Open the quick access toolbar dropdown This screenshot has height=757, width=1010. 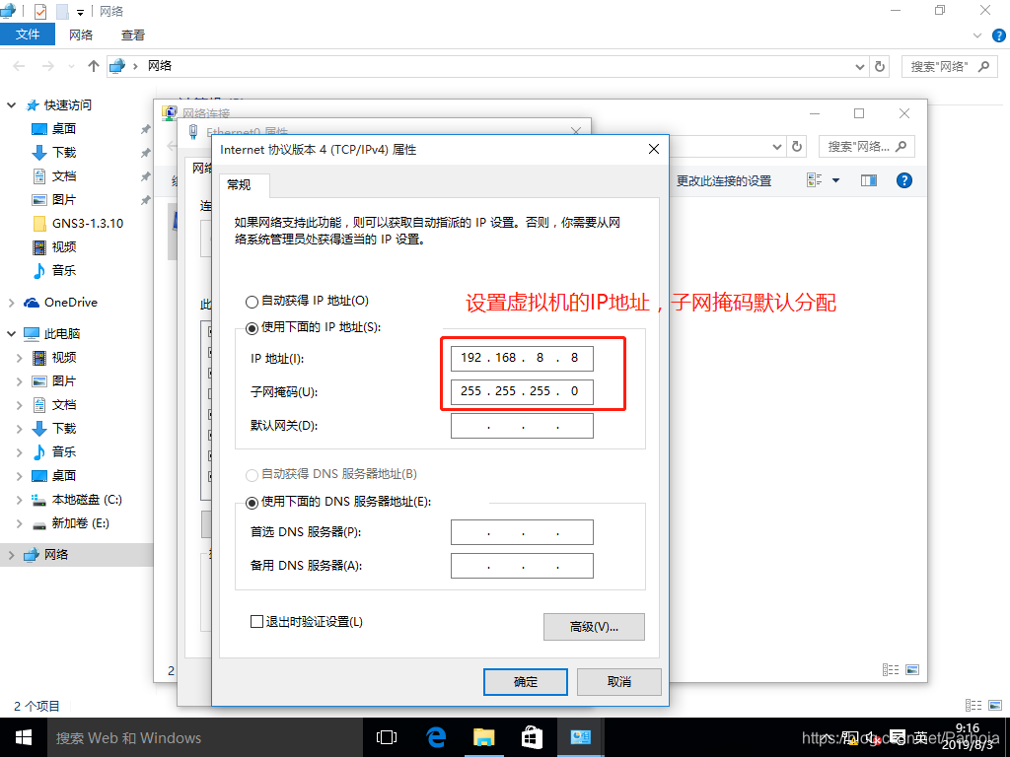(80, 12)
